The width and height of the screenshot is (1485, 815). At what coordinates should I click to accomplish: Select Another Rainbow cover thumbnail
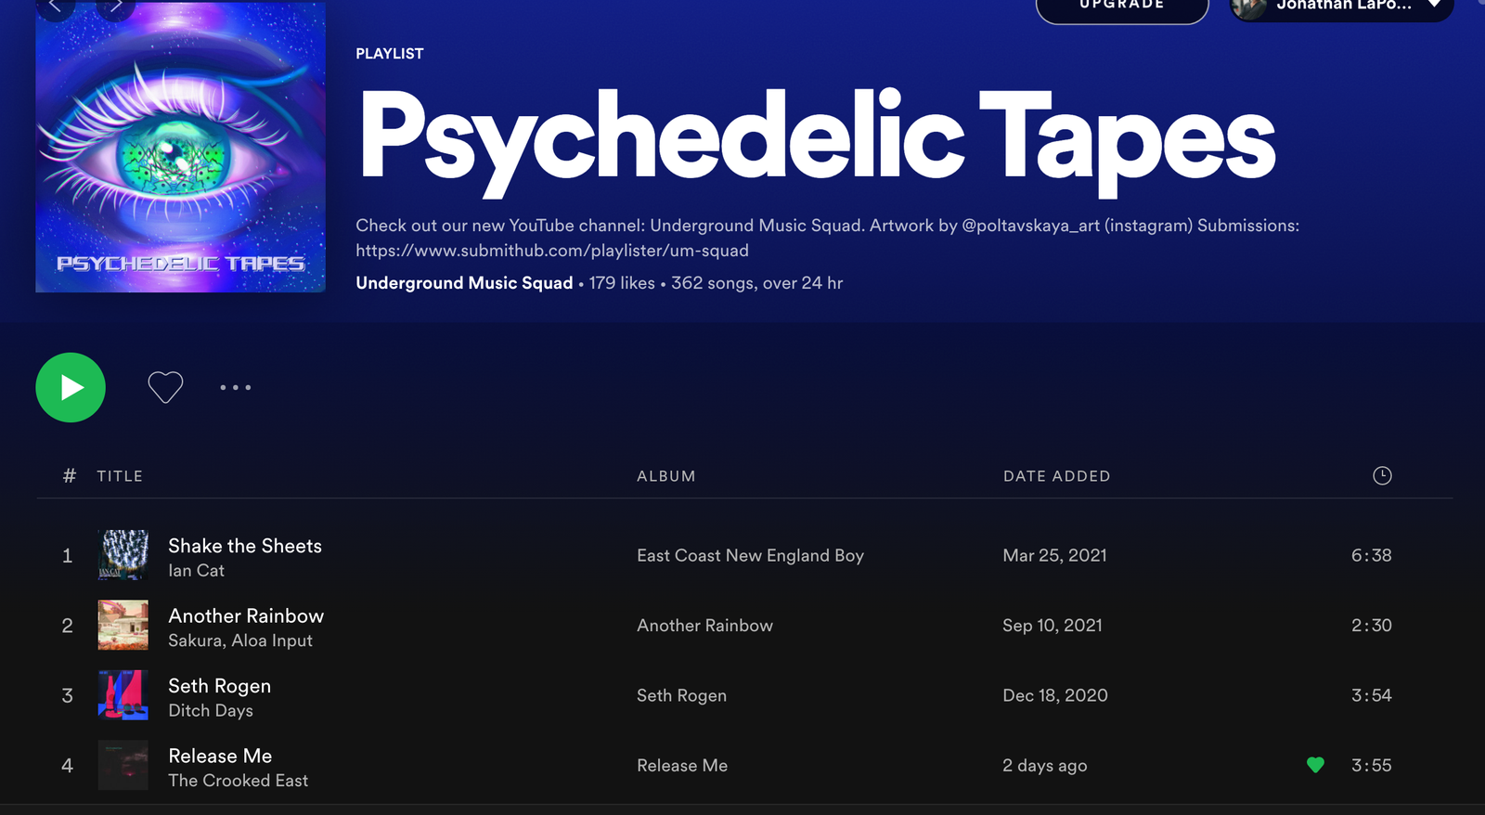coord(123,625)
